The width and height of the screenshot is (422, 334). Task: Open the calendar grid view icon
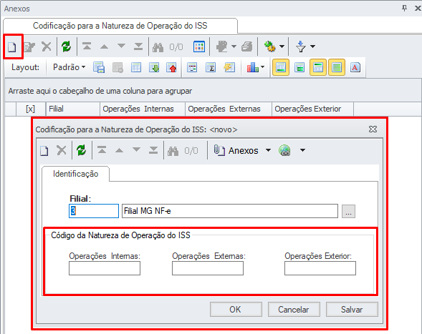click(199, 46)
